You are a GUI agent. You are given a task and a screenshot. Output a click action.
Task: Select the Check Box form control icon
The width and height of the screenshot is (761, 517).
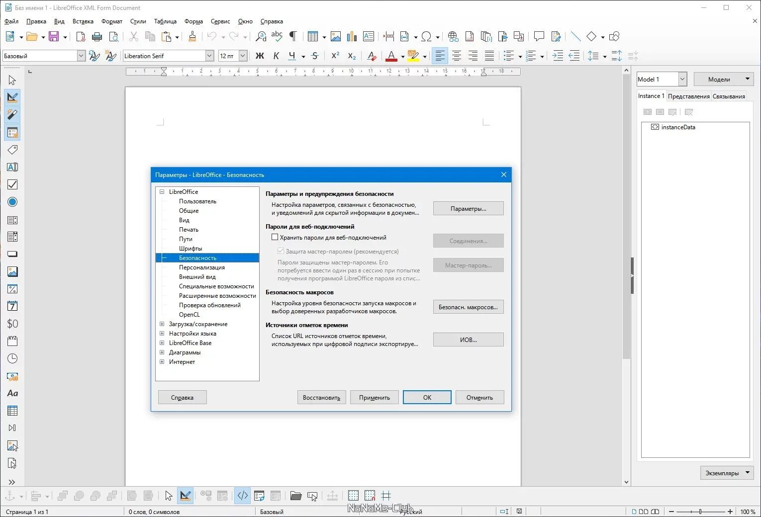(12, 184)
